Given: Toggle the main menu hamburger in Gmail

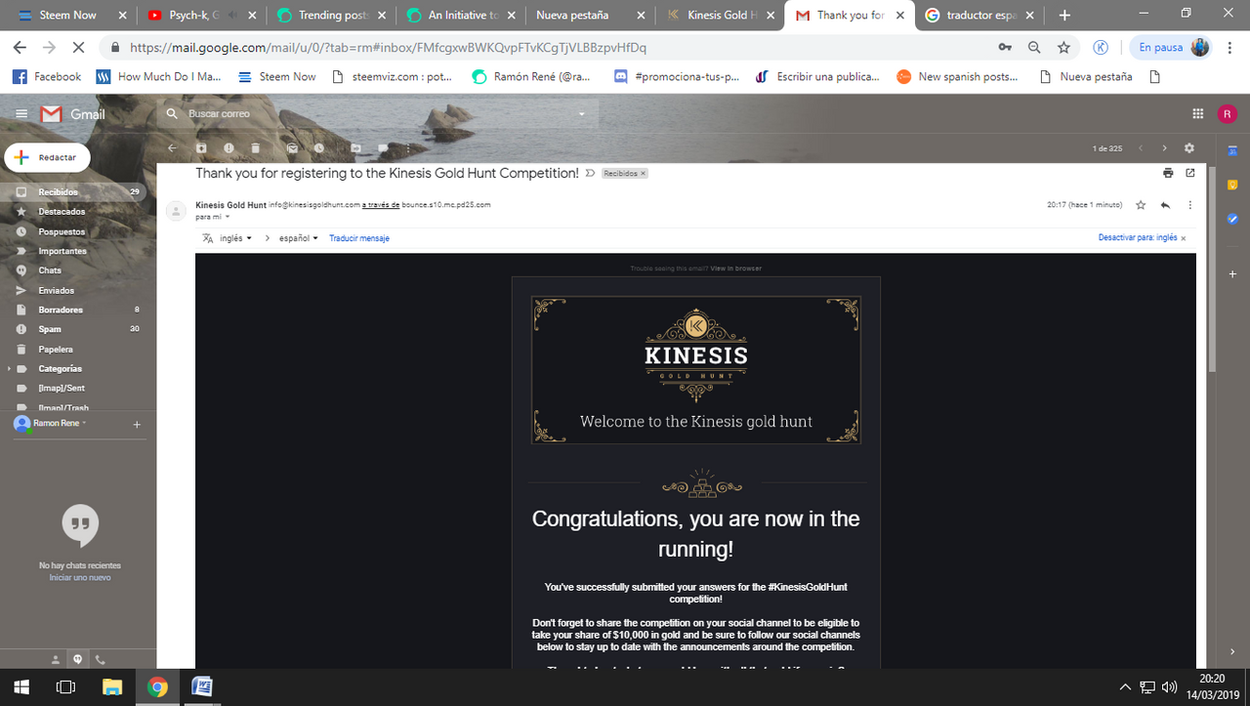Looking at the screenshot, I should (21, 114).
